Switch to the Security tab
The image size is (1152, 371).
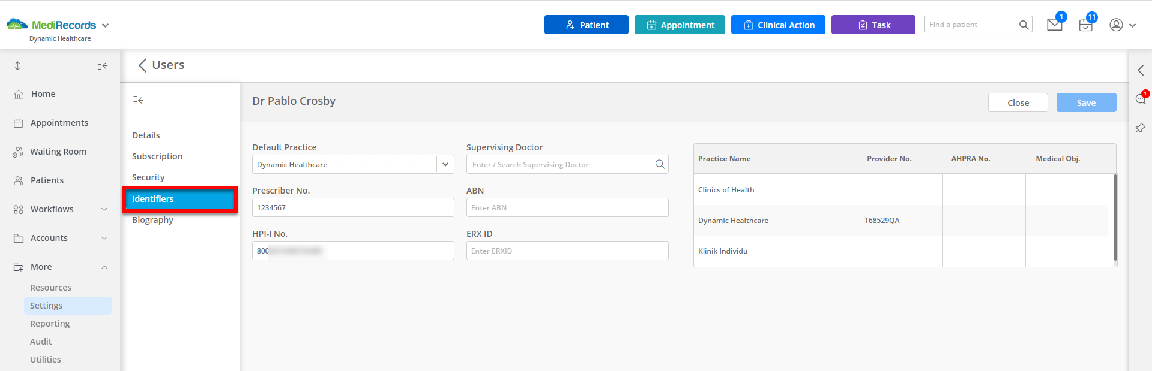tap(148, 177)
